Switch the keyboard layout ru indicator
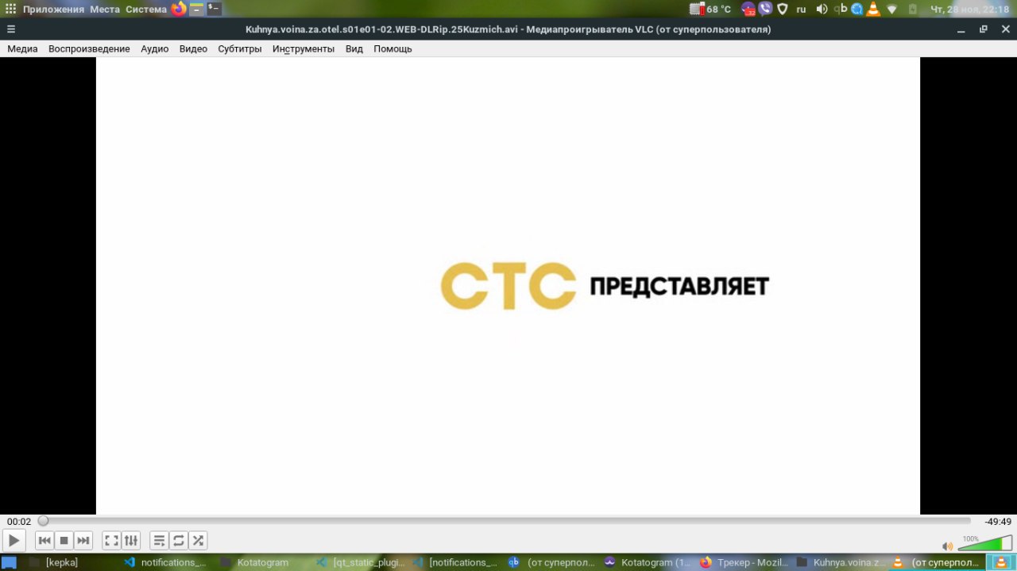 coord(802,10)
